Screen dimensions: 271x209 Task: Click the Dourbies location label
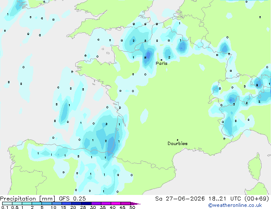177,143
